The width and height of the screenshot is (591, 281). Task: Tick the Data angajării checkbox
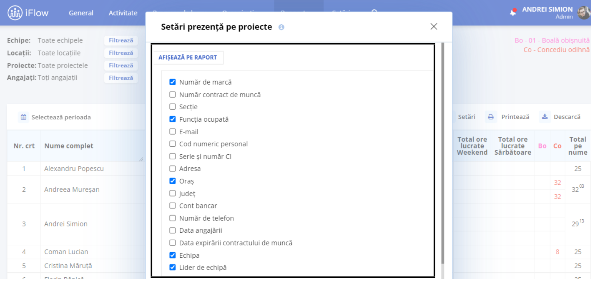[x=172, y=230]
